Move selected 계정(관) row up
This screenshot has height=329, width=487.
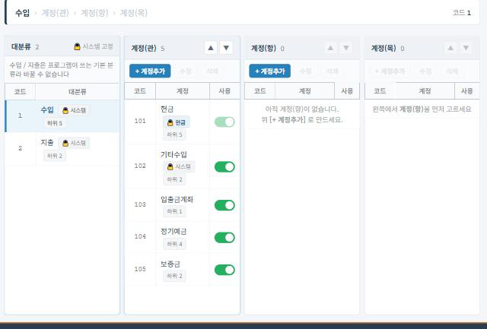[x=211, y=48]
